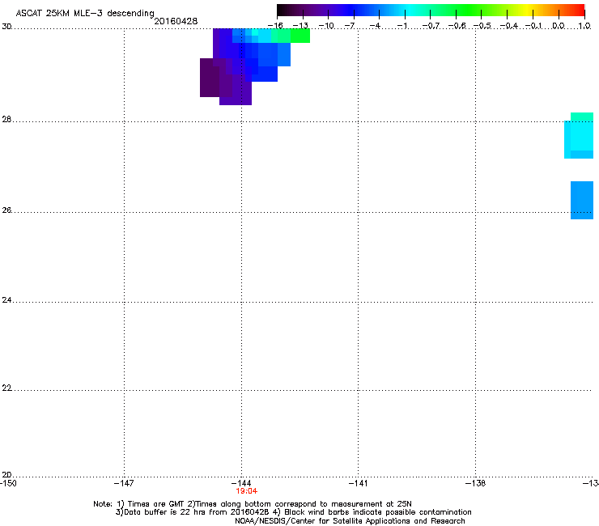Click the color bar's green section
Image resolution: width=599 pixels, height=526 pixels.
point(469,11)
